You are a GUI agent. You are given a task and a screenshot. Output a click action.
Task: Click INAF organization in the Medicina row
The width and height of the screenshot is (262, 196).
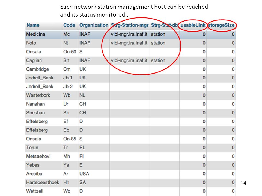click(x=85, y=34)
